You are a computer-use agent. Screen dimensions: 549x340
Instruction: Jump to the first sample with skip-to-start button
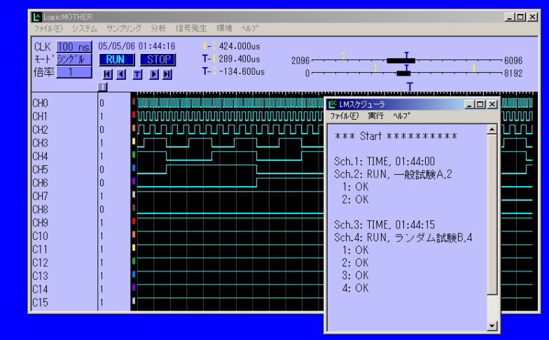[106, 74]
